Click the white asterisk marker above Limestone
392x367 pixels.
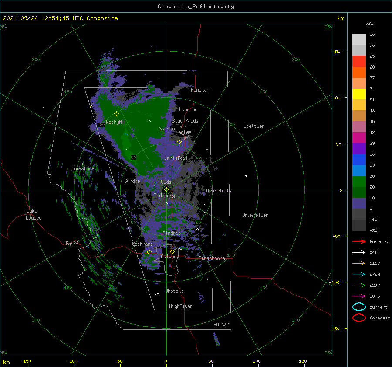pos(82,165)
